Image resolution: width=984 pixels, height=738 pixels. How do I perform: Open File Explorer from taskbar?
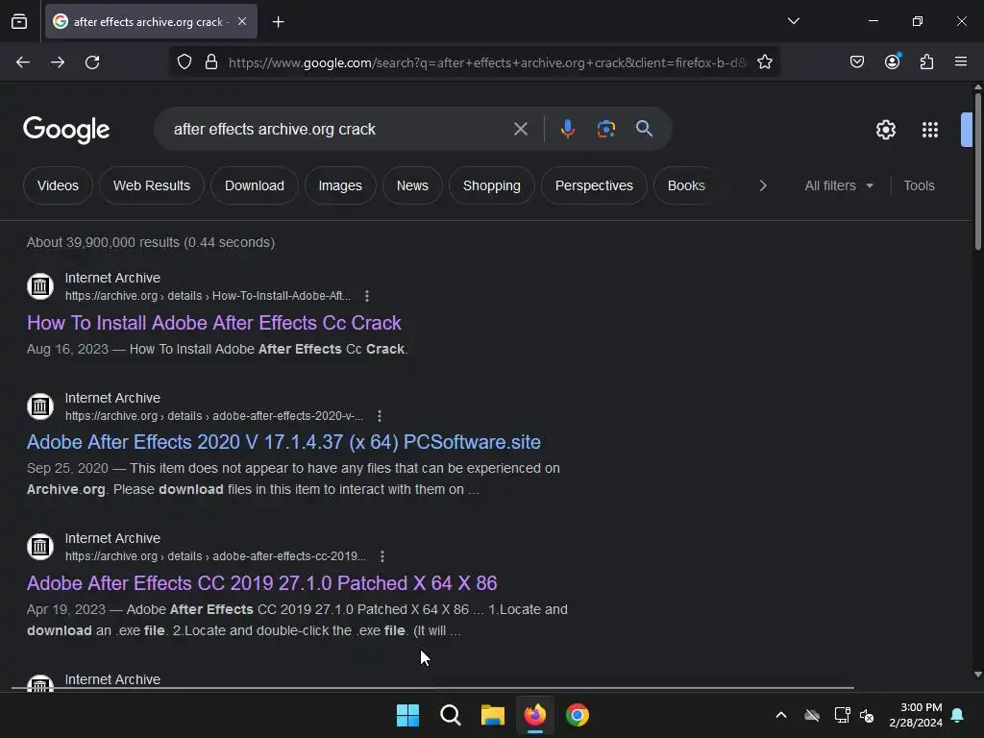(x=493, y=715)
